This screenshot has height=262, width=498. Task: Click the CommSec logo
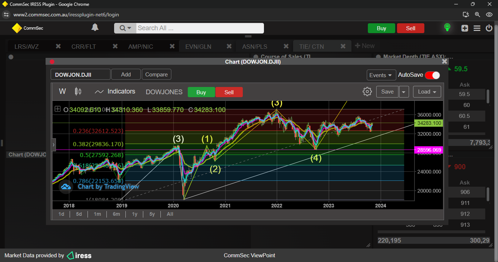point(27,28)
